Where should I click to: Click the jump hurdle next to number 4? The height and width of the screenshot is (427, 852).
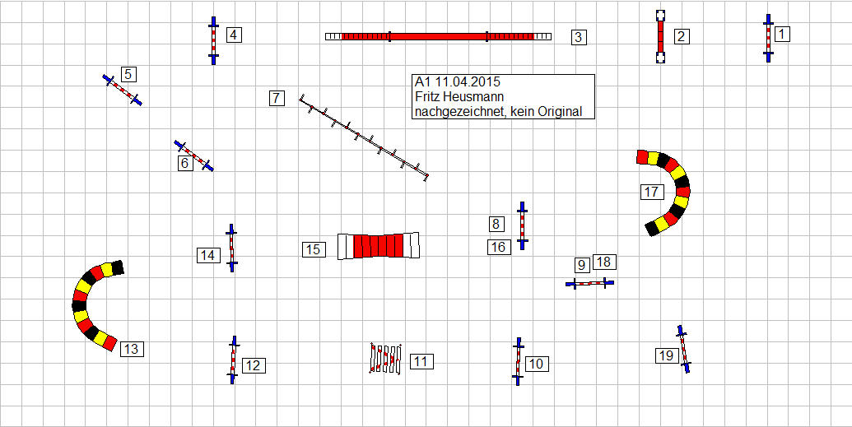213,39
